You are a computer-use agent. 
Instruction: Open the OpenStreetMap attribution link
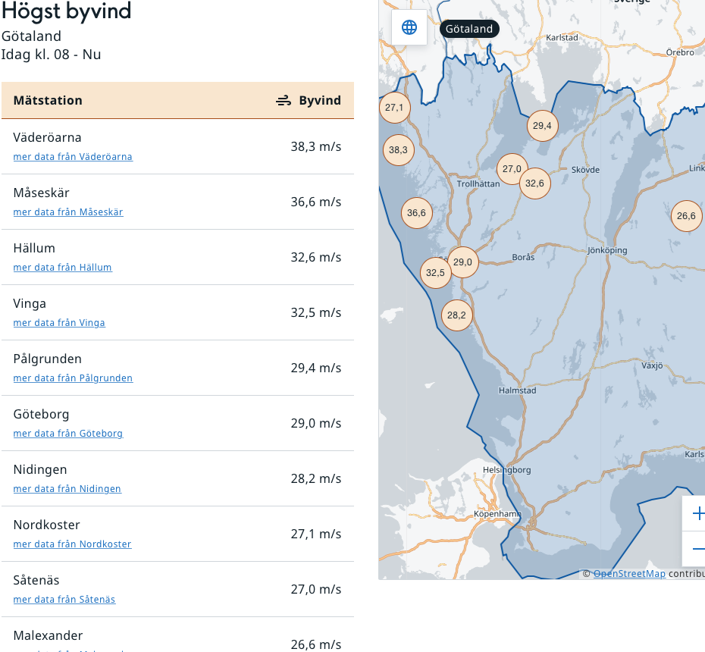point(629,574)
